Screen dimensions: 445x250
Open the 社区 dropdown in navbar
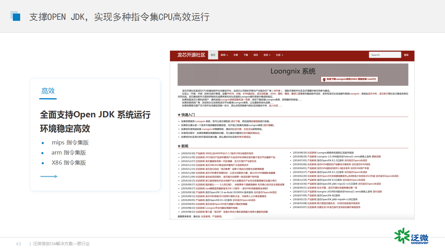tap(280, 55)
